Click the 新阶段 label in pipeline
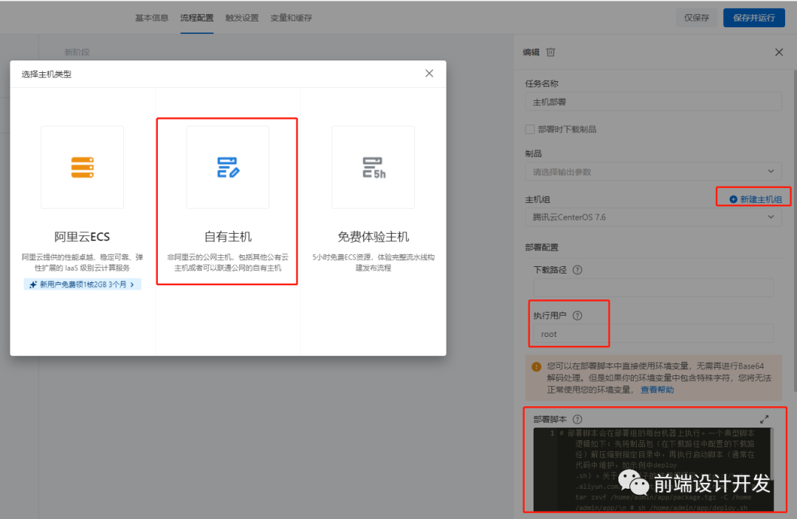This screenshot has width=797, height=519. (77, 52)
